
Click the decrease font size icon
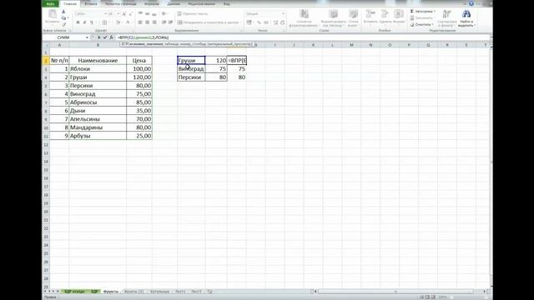[130, 14]
